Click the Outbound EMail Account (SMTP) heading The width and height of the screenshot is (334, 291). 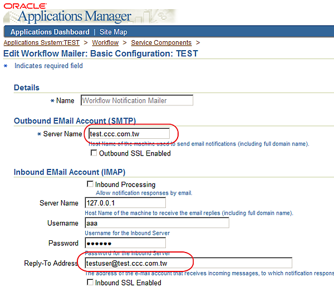tap(75, 121)
